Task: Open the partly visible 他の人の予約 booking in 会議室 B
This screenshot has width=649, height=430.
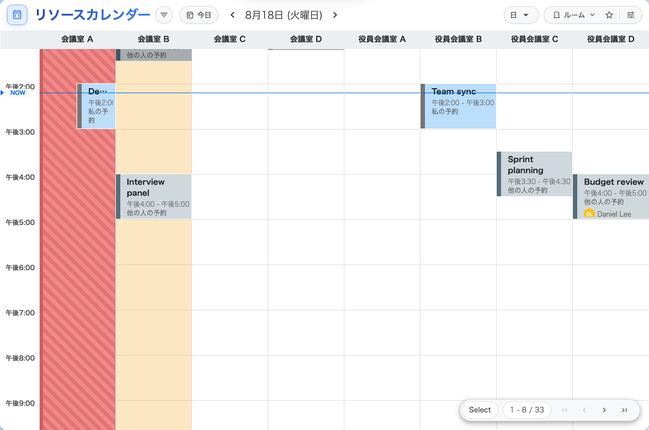Action: [153, 55]
